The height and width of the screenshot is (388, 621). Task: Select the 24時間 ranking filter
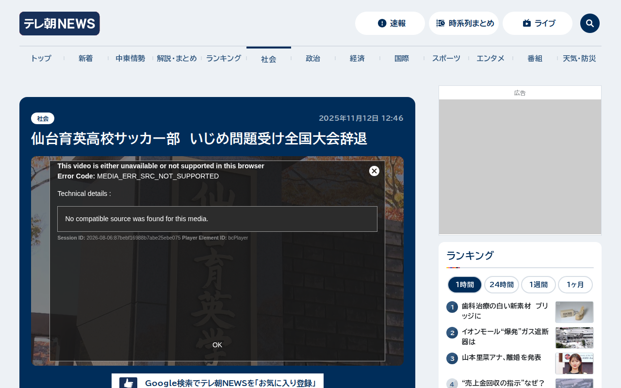click(x=502, y=285)
